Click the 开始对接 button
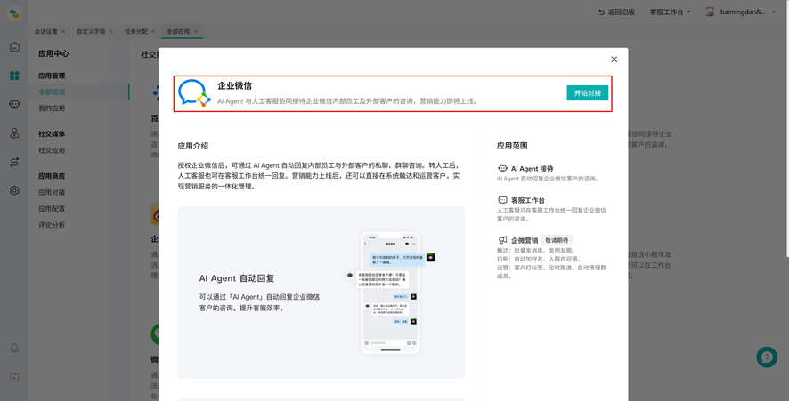 tap(587, 93)
